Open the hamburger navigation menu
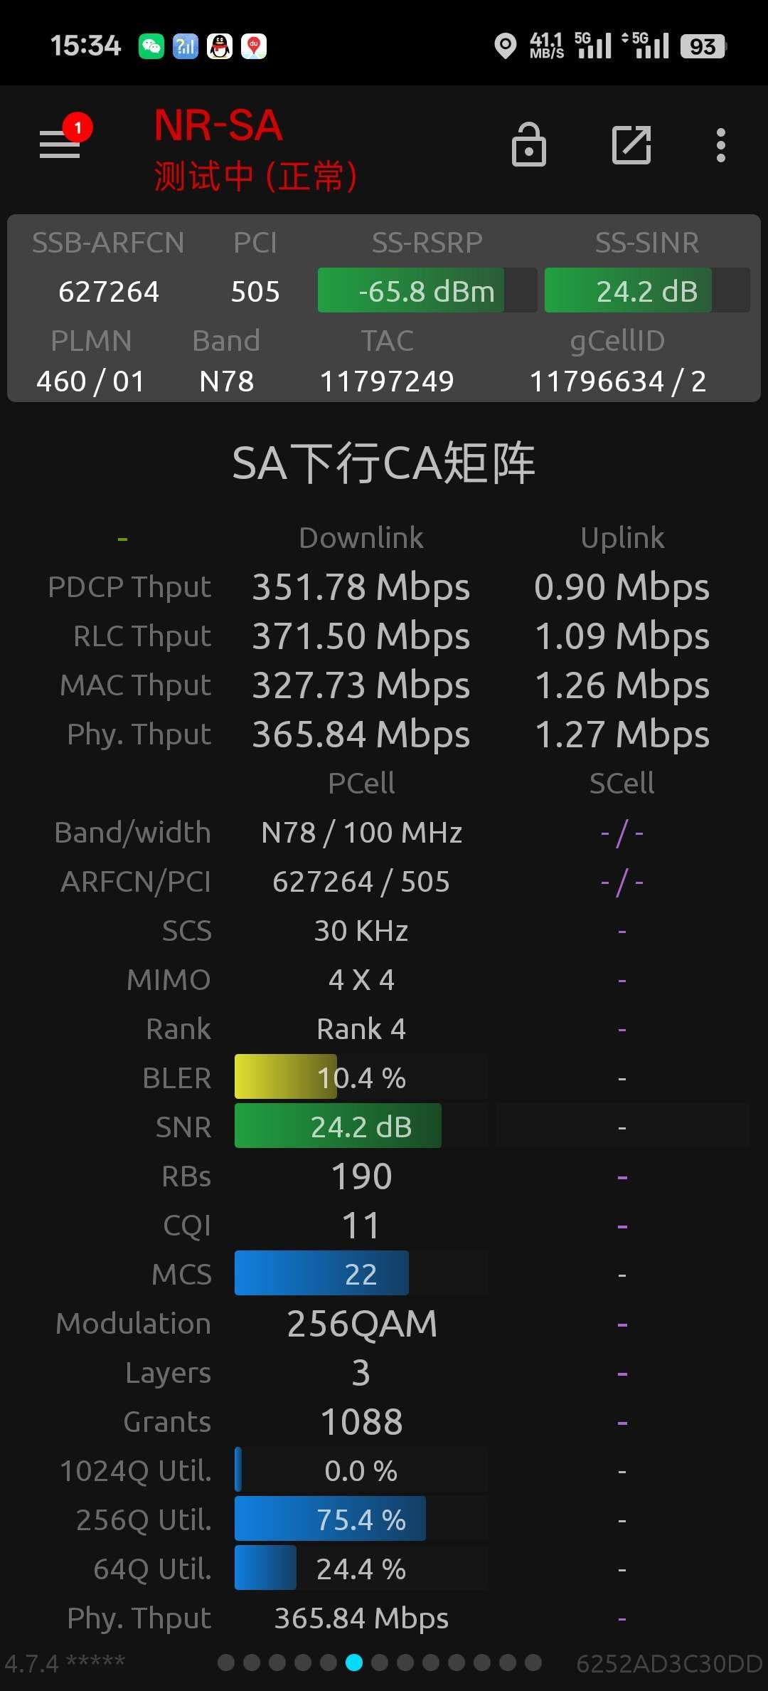 60,145
